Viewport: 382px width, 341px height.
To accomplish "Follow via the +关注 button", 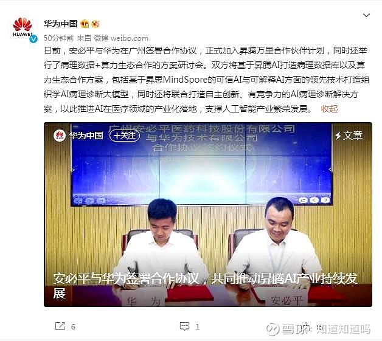I will (x=125, y=136).
